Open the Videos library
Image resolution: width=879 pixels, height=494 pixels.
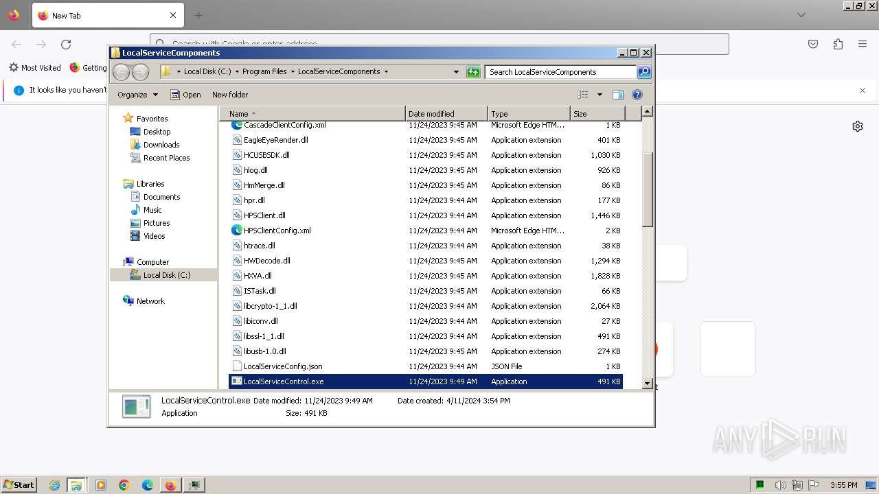154,236
